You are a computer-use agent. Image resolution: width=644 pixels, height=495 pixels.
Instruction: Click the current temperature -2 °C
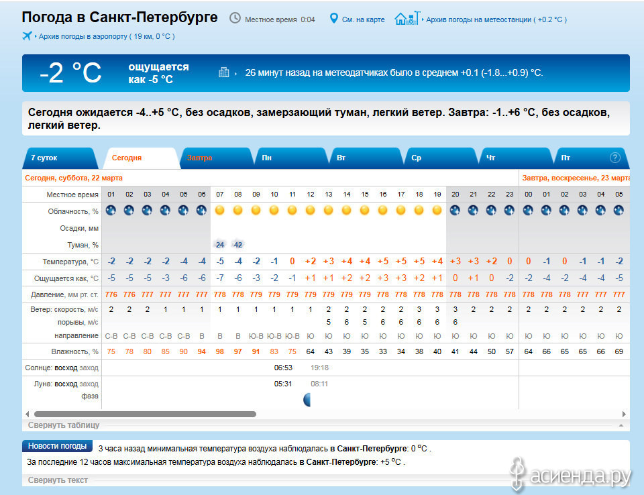[x=70, y=73]
